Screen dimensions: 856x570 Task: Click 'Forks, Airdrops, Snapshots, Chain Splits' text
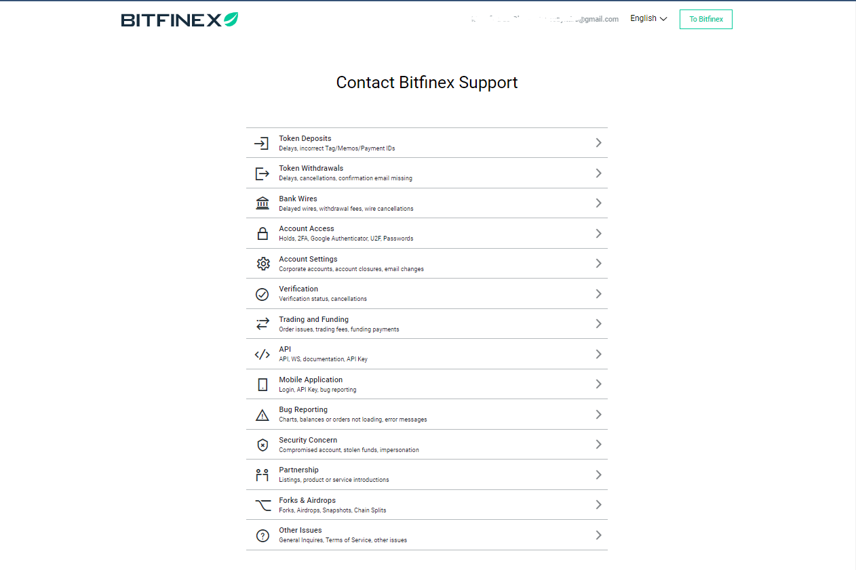tap(332, 510)
